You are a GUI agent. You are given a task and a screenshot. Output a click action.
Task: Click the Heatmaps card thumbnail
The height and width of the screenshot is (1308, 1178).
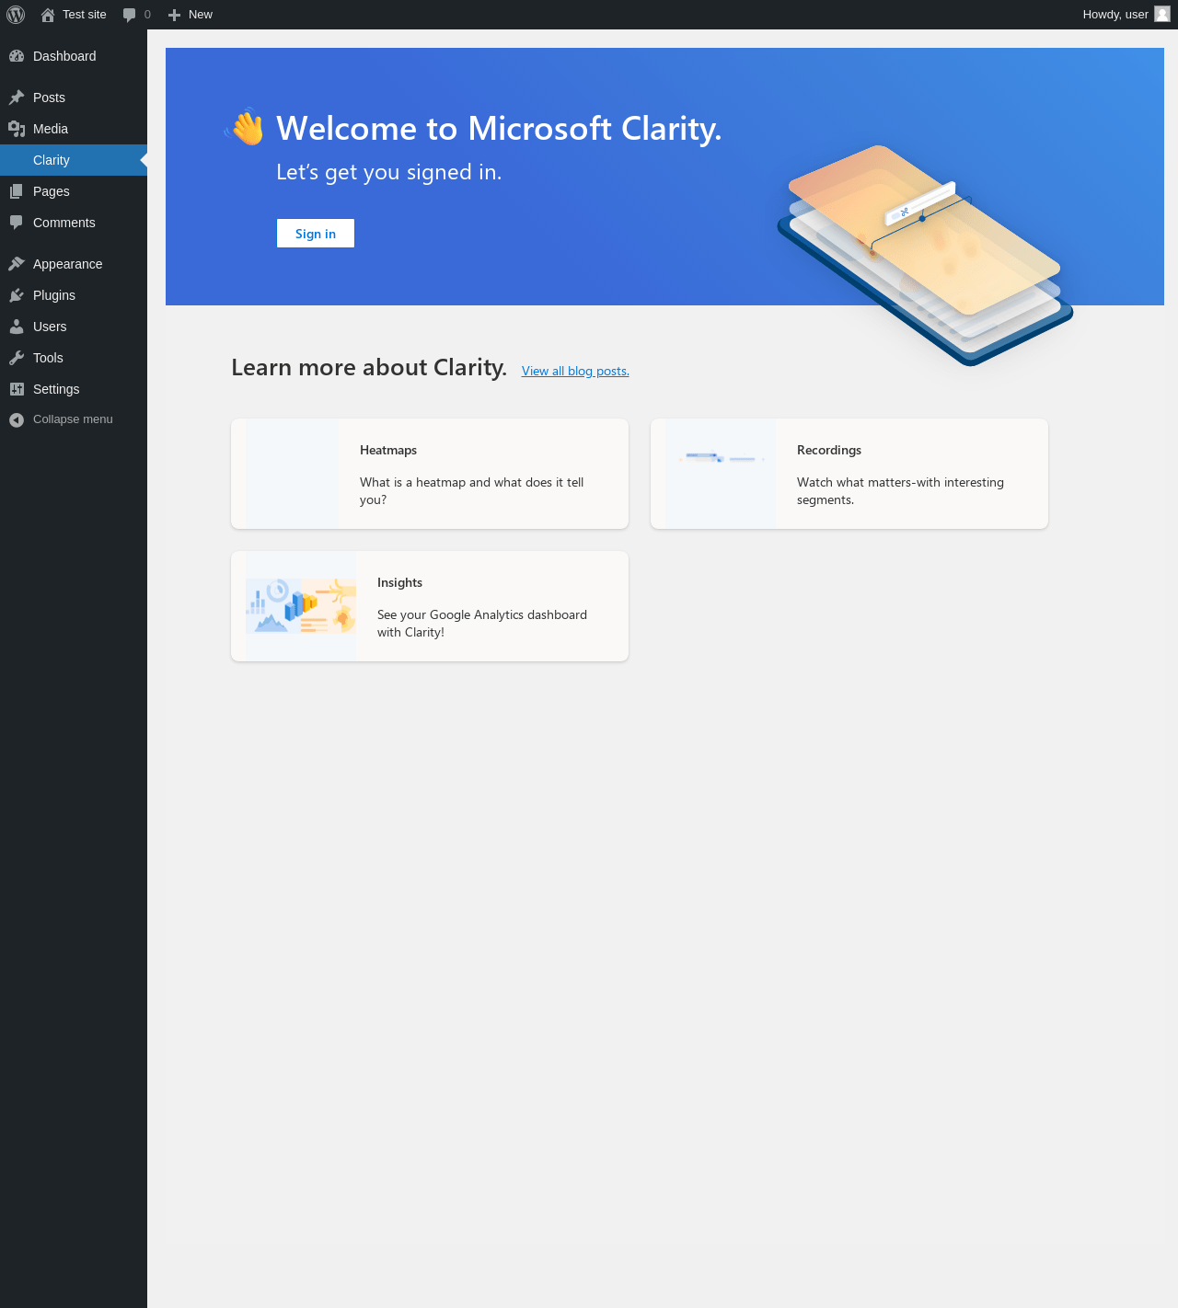click(x=292, y=474)
